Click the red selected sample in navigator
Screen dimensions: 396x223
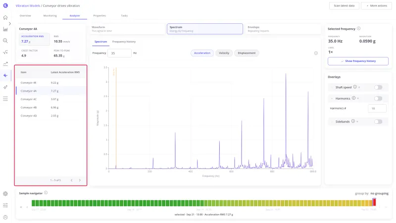pyautogui.click(x=374, y=202)
